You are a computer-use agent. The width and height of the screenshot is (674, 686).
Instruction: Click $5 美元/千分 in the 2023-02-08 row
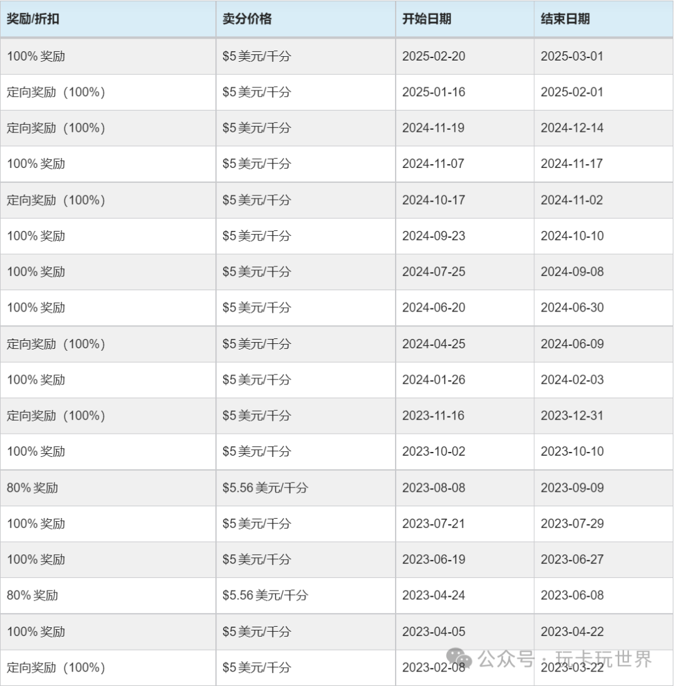pos(256,668)
